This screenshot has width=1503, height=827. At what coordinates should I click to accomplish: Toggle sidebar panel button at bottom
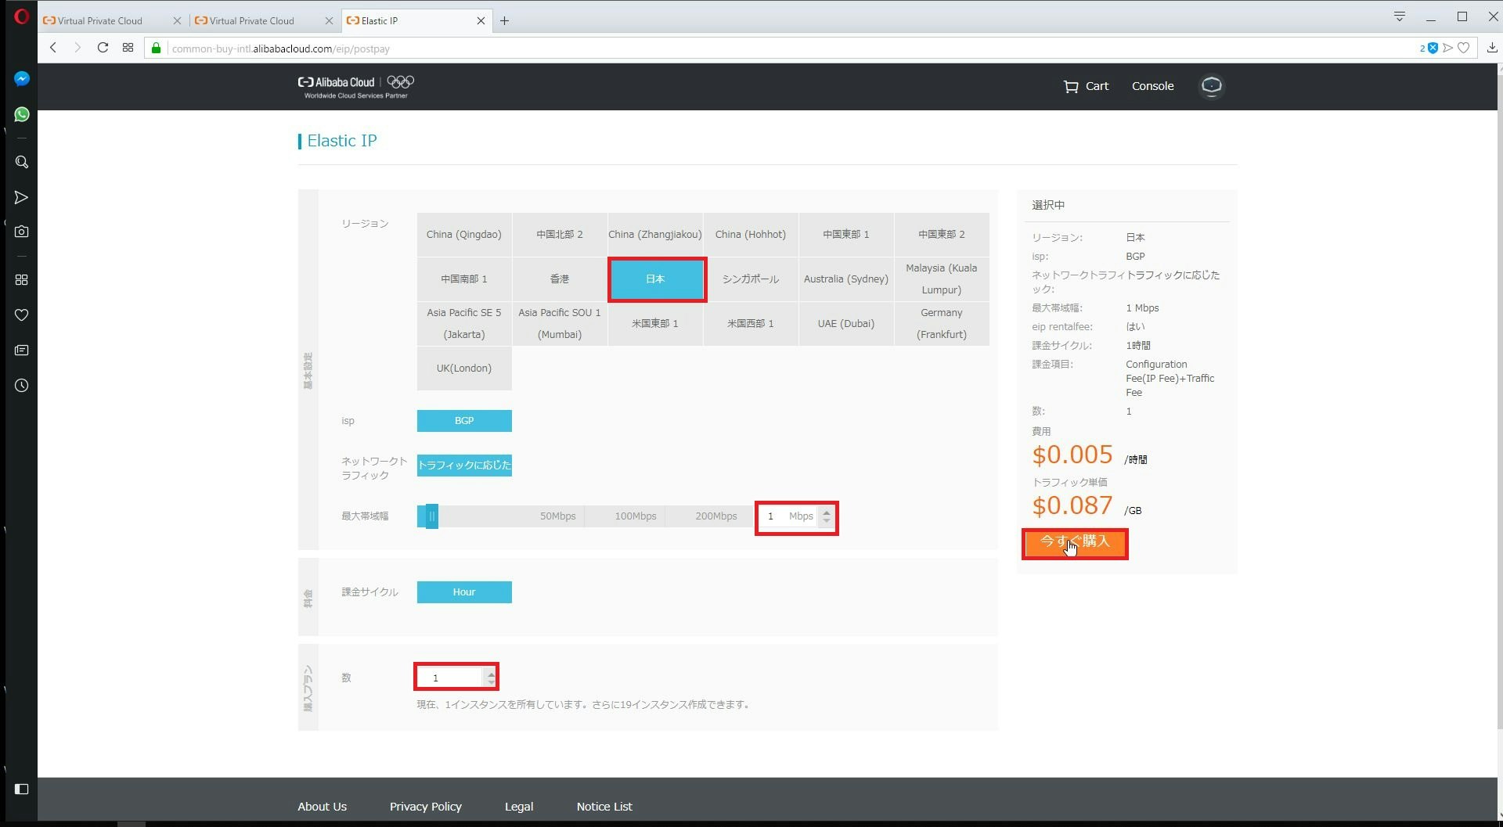[22, 789]
